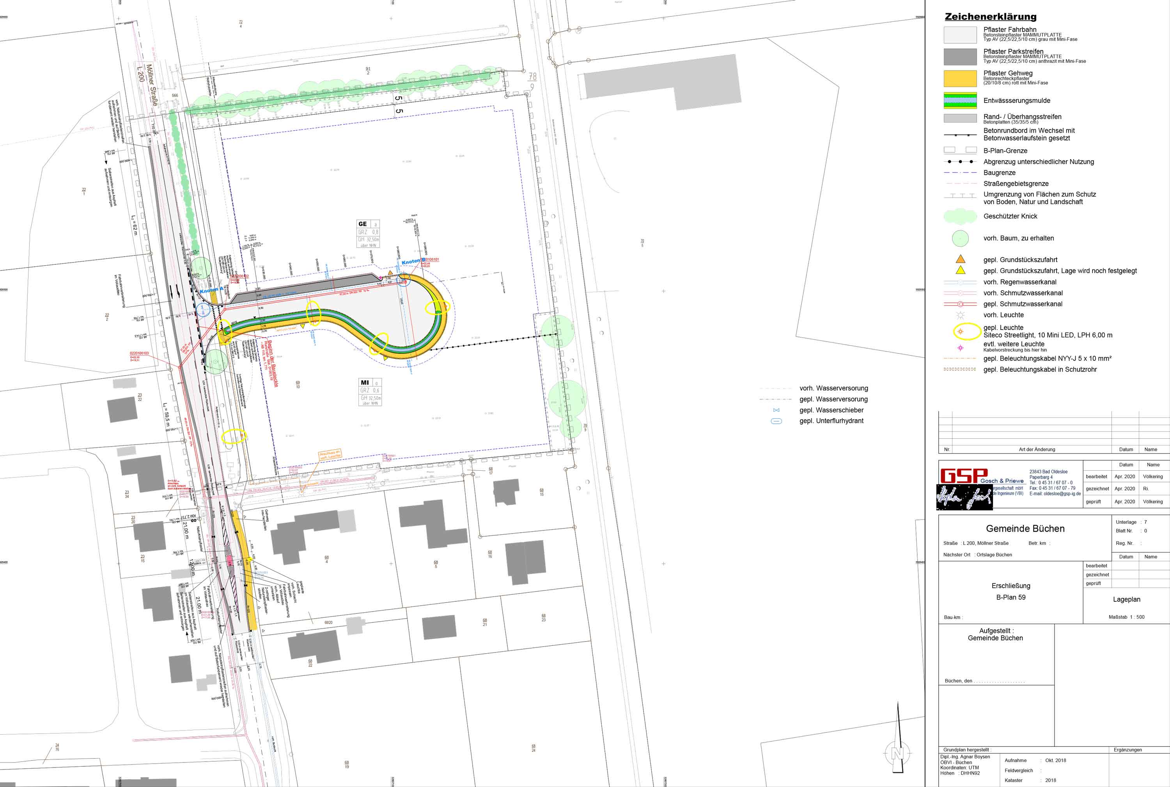The image size is (1170, 787).
Task: Click the red gepl. Schmutzwasserkanal line symbol
Action: [x=960, y=304]
